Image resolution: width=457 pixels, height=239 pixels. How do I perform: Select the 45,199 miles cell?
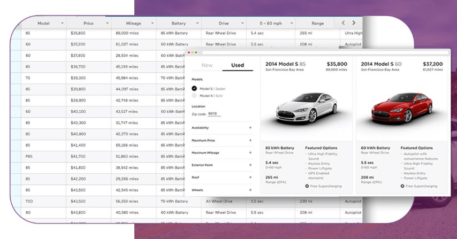click(x=133, y=67)
